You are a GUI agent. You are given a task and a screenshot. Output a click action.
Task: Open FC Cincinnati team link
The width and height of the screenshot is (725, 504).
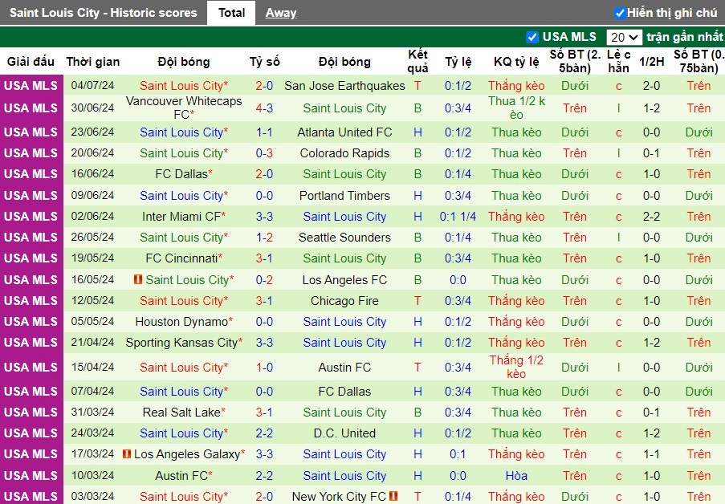pos(181,258)
